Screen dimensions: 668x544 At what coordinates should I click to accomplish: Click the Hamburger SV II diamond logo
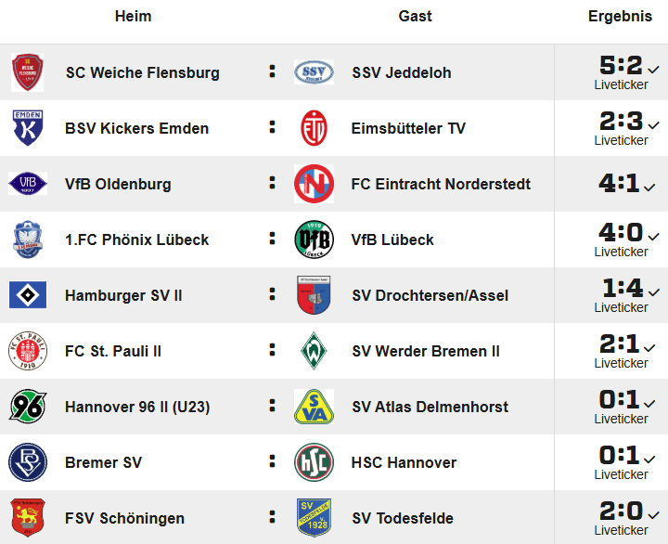coord(28,295)
